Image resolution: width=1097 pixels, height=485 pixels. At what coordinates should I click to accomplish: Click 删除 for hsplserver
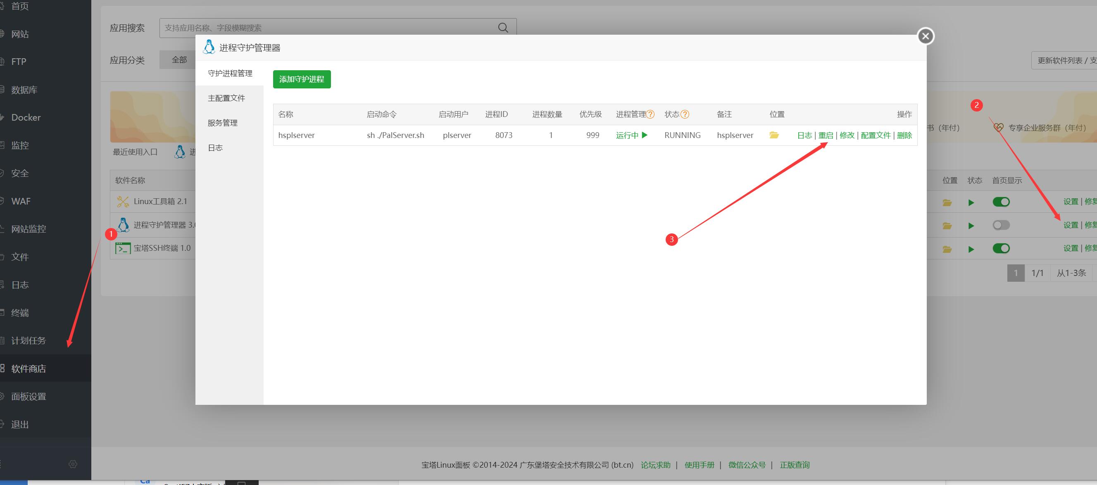(x=904, y=135)
